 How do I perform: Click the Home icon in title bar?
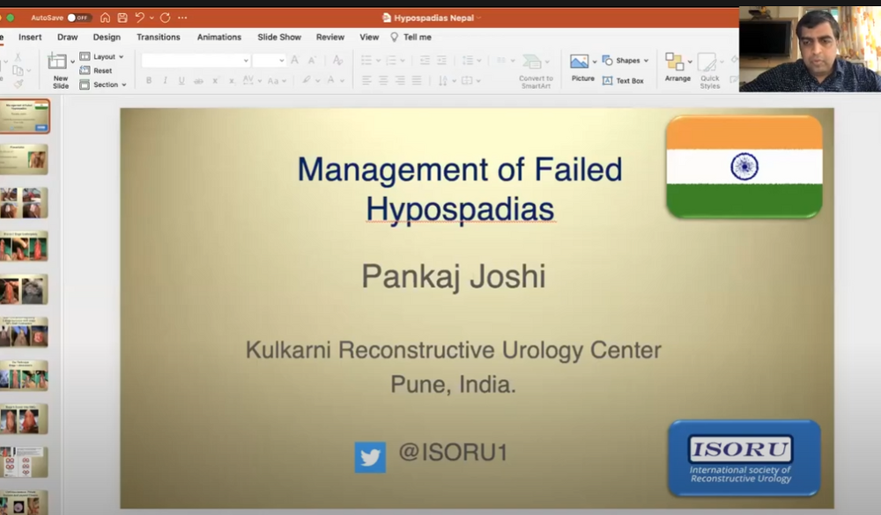[x=105, y=18]
